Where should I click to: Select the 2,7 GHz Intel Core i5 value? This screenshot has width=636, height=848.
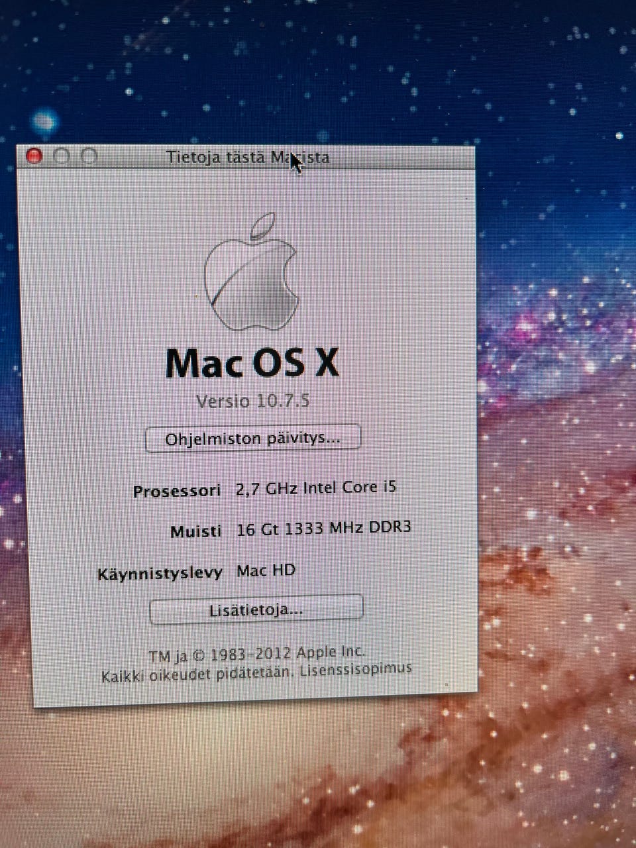pyautogui.click(x=316, y=488)
